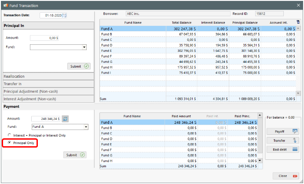Viewport: 304px width, 184px height.
Task: Expand the Transfer In section
Action: [48, 84]
